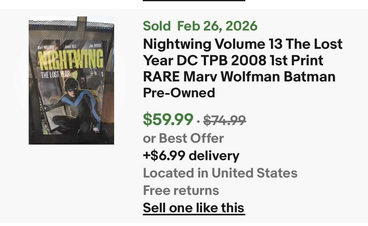Click the Sold Feb 26, 2026 label
This screenshot has height=226, width=368.
pyautogui.click(x=200, y=26)
